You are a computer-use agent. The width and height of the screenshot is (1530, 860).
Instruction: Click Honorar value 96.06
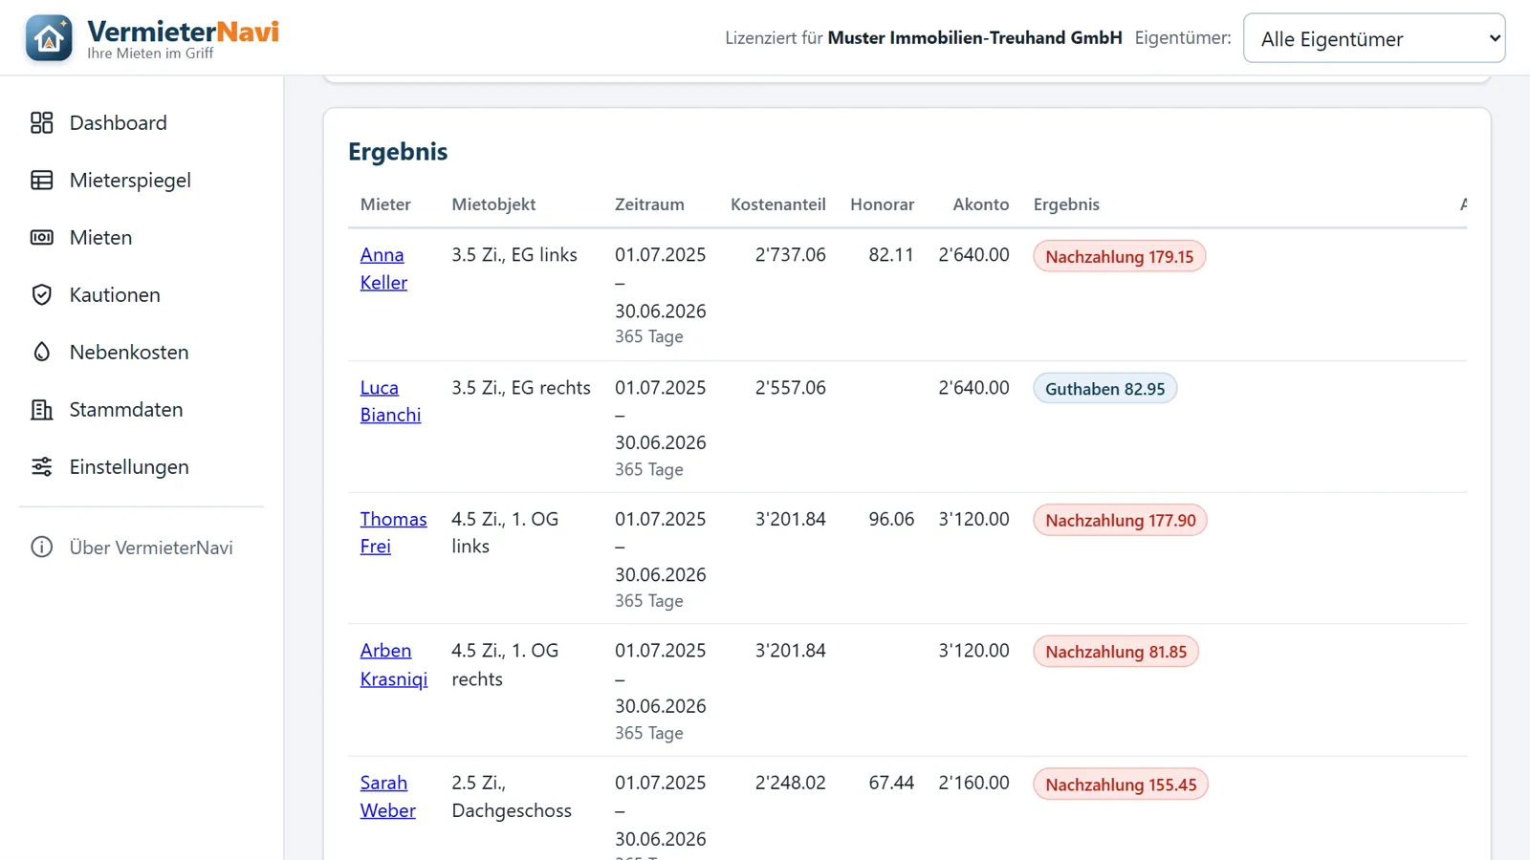coord(891,519)
